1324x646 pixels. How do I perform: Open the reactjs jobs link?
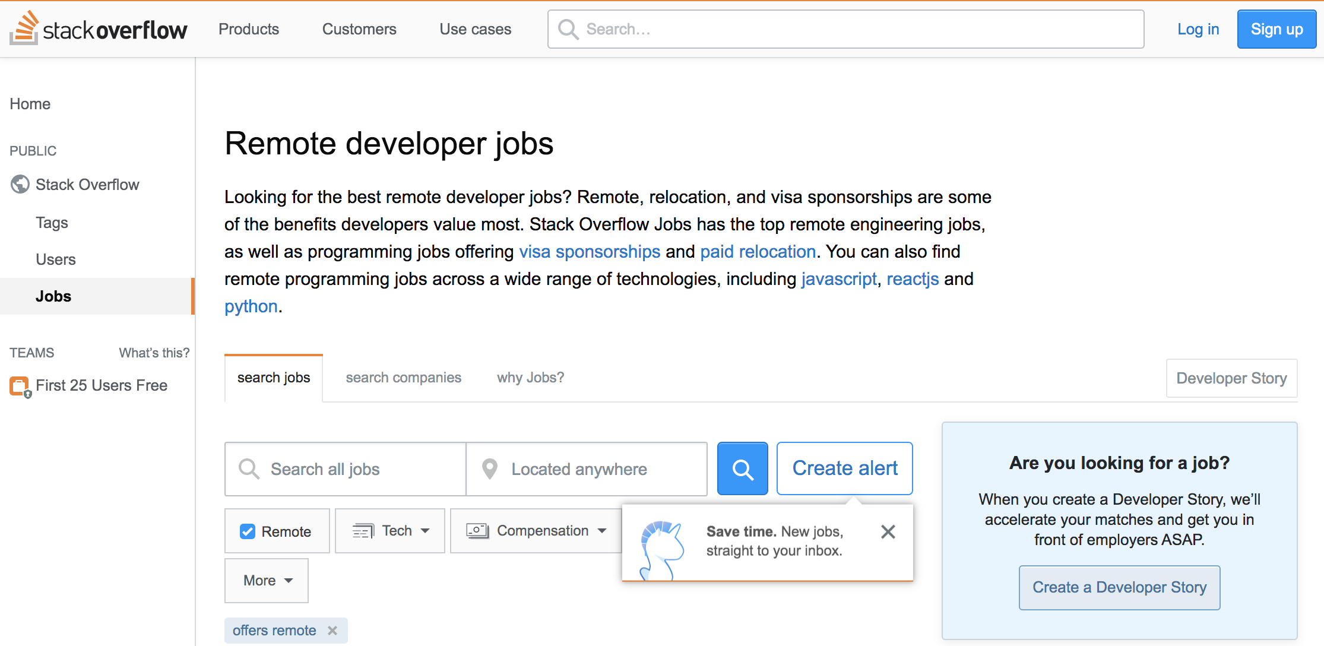click(x=913, y=279)
